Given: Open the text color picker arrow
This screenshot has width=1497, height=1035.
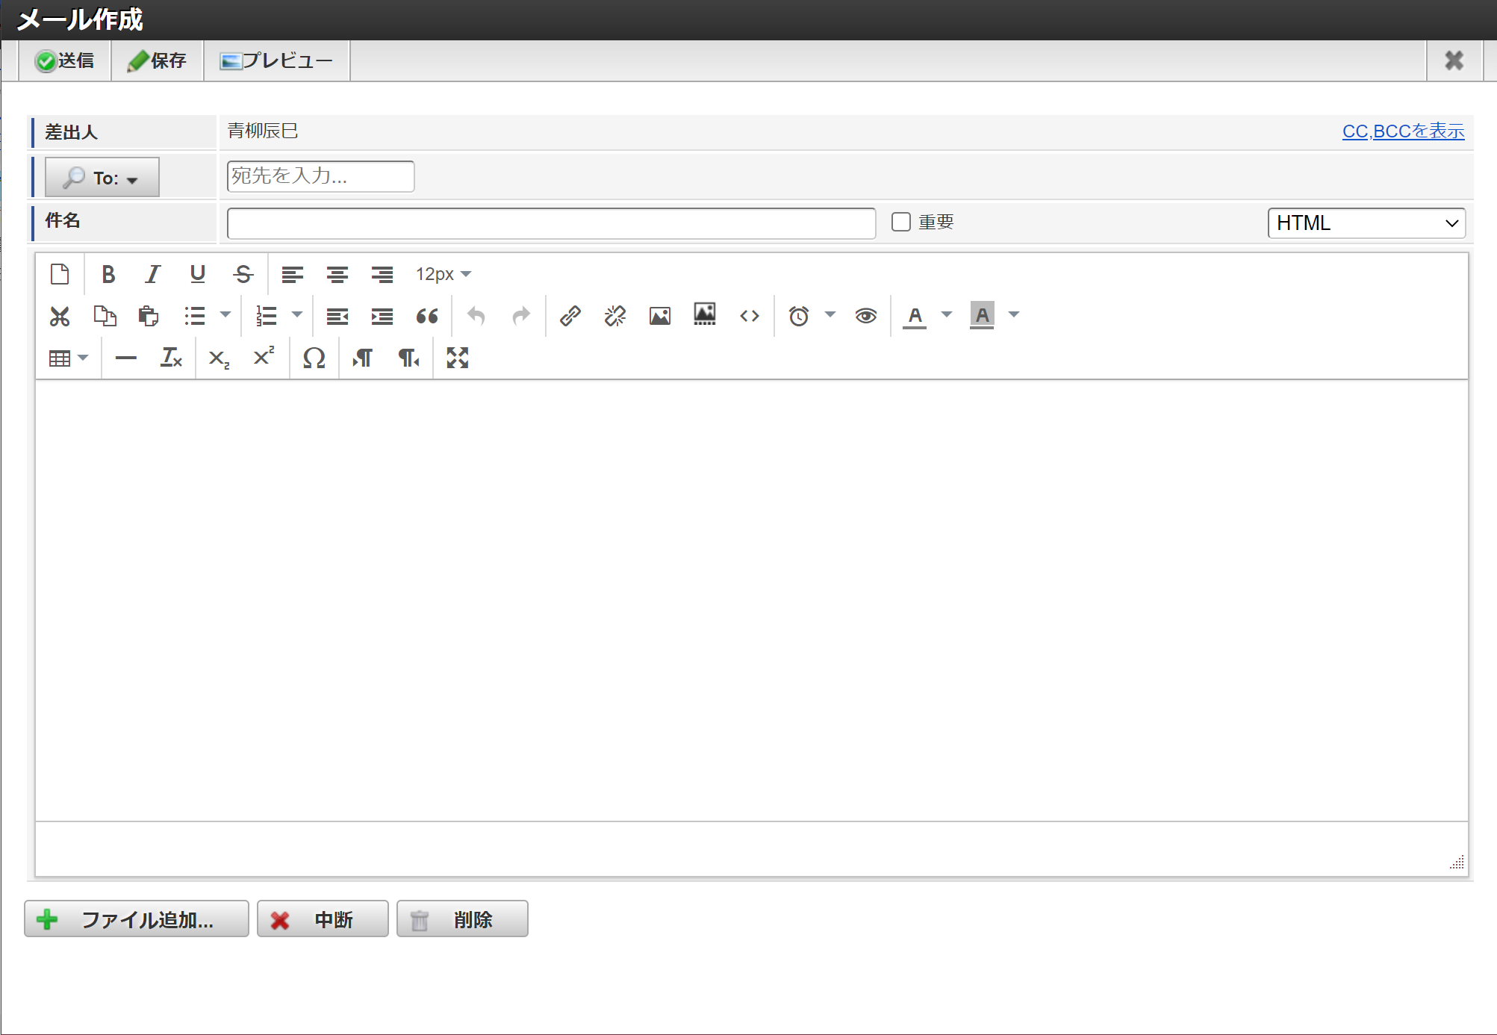Looking at the screenshot, I should tap(946, 315).
